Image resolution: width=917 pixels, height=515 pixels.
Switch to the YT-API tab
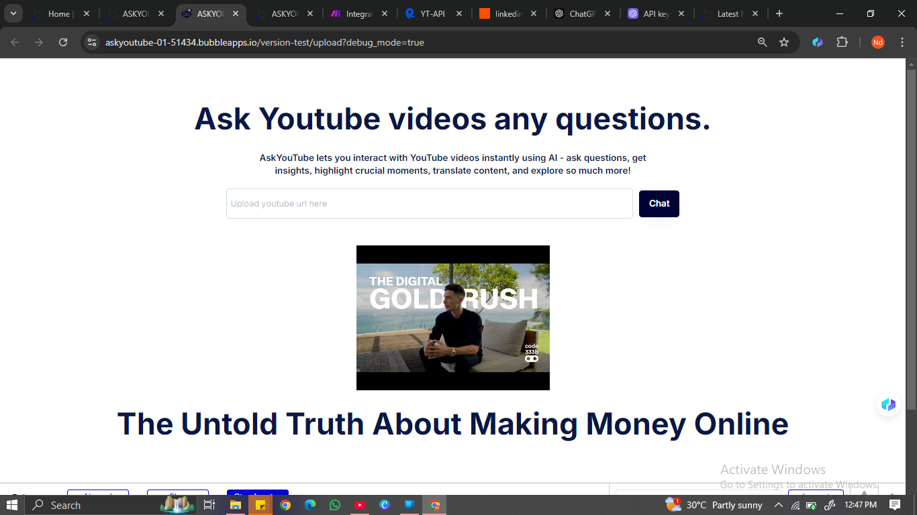(433, 13)
